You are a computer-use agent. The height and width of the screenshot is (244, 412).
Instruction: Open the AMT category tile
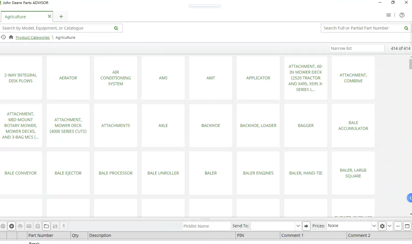point(211,78)
